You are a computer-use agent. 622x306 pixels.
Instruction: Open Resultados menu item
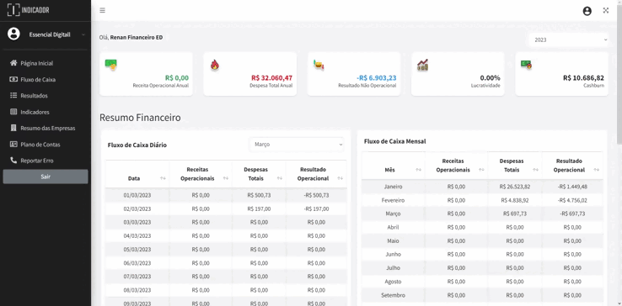34,96
